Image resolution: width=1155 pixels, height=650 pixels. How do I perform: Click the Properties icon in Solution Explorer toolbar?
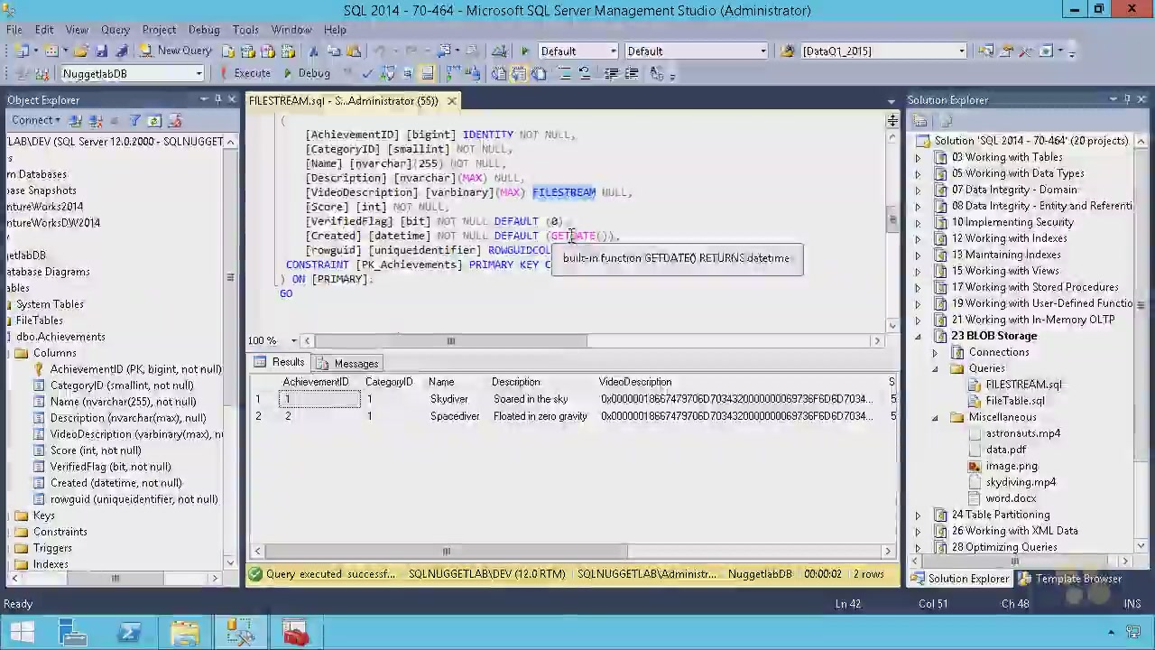click(x=920, y=121)
